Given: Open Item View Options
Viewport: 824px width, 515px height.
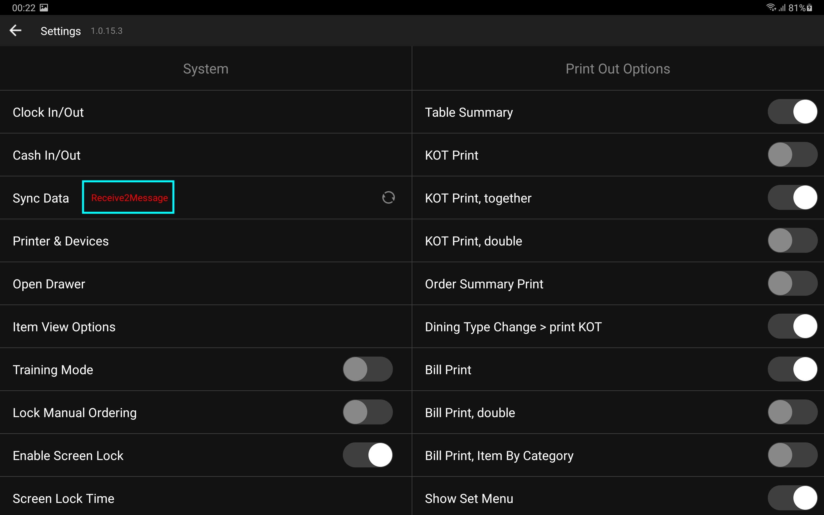Looking at the screenshot, I should [x=64, y=327].
